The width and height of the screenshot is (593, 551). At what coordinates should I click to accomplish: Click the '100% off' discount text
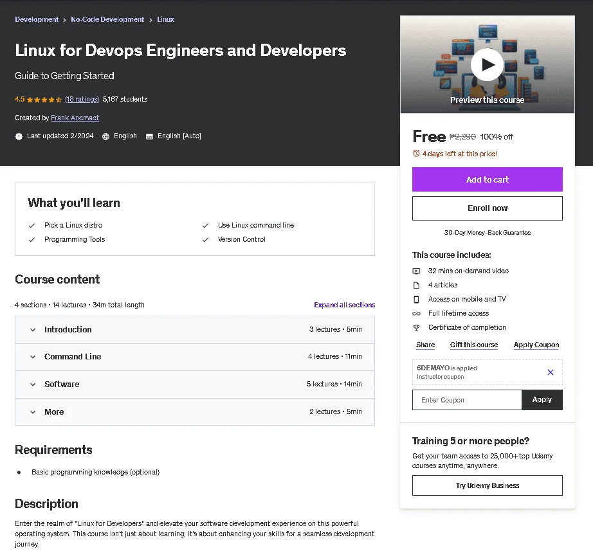tap(497, 137)
